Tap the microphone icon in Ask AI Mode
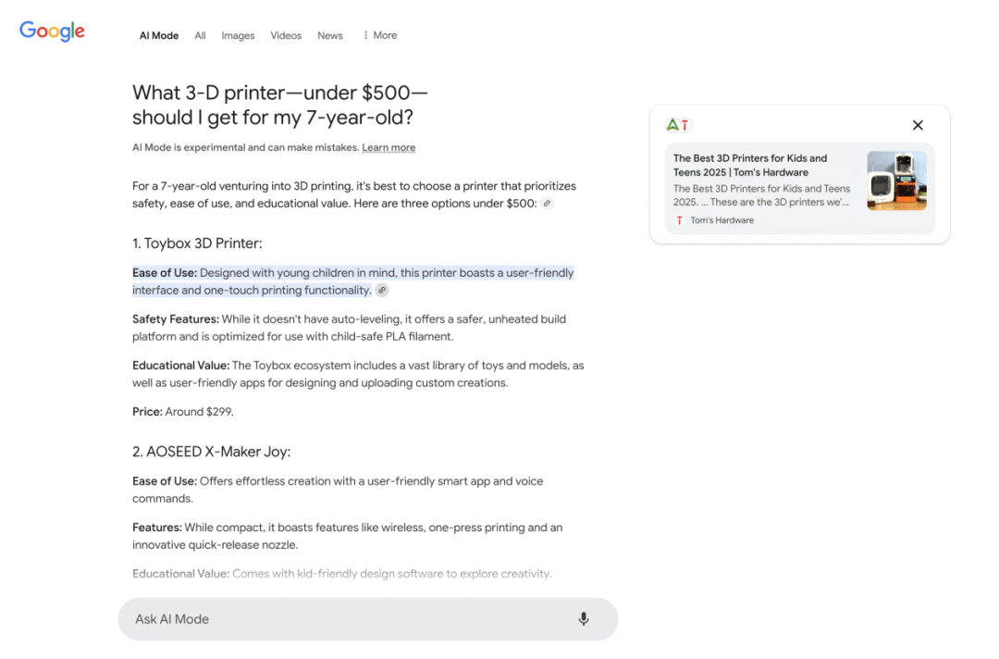 583,618
